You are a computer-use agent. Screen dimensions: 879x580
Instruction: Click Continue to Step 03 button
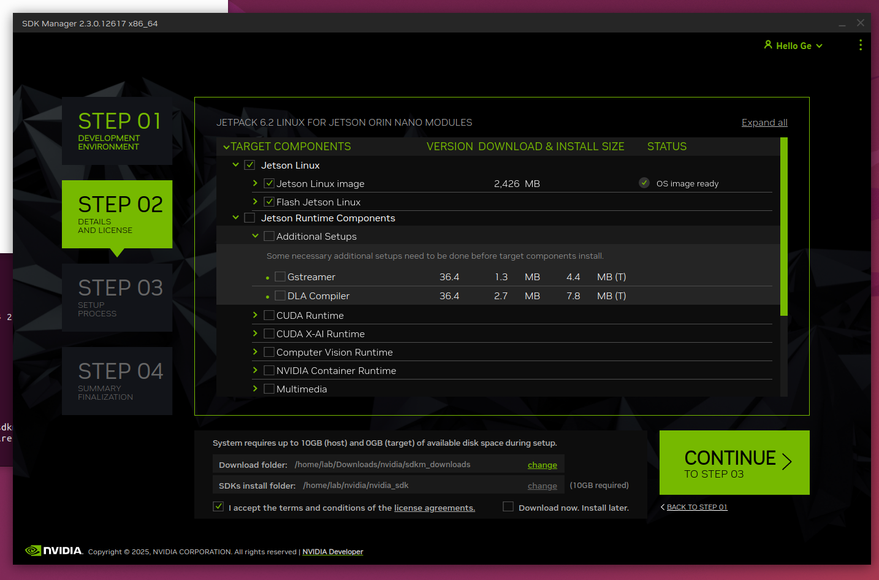[734, 462]
